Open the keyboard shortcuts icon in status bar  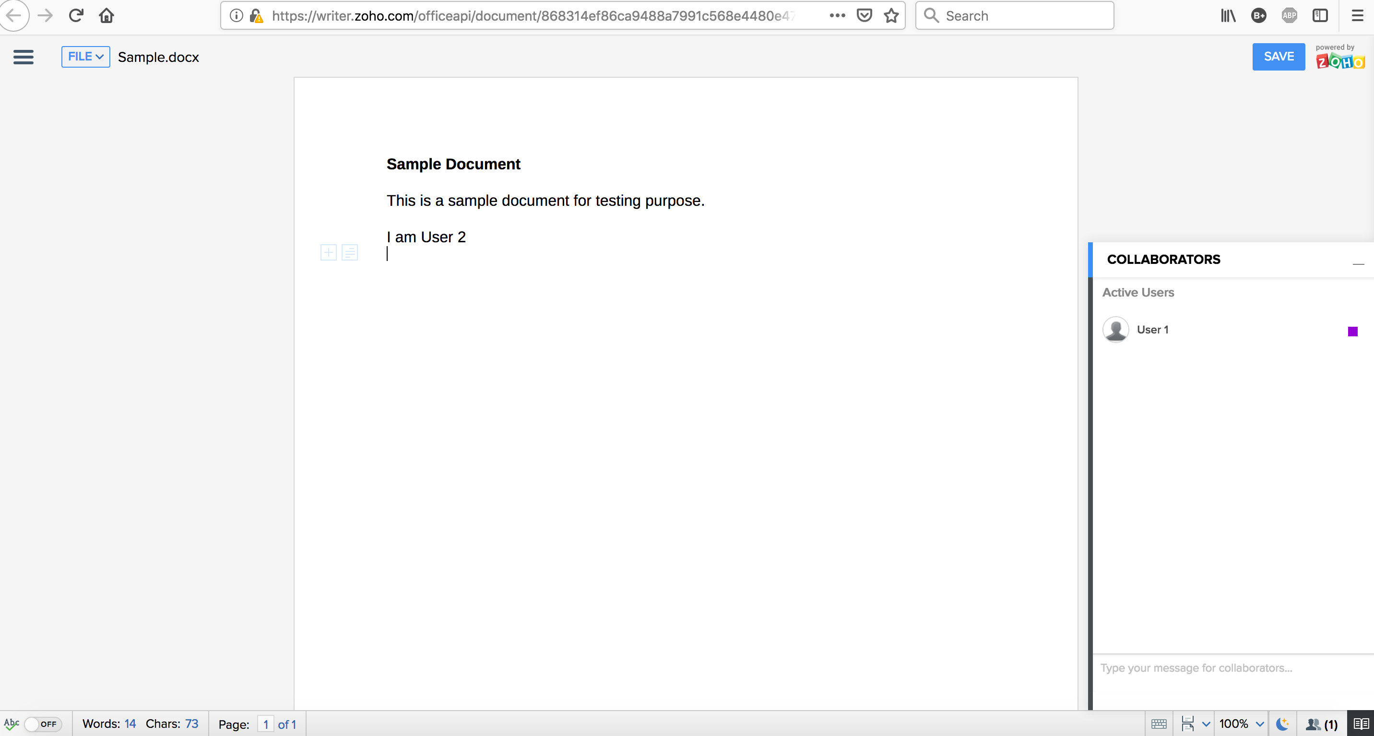tap(1159, 724)
